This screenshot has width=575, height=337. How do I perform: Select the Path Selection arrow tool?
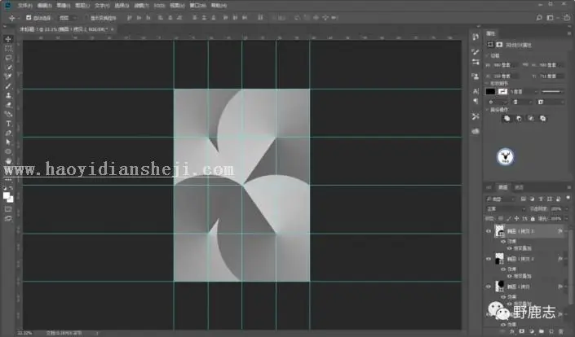coord(8,142)
